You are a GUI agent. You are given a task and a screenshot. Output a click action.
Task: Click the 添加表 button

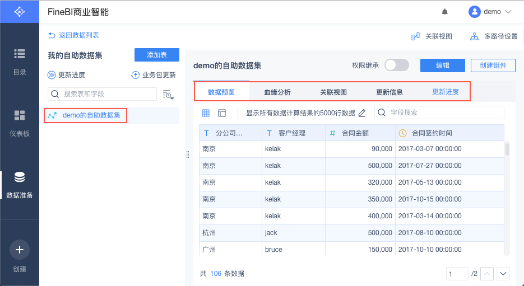[157, 55]
